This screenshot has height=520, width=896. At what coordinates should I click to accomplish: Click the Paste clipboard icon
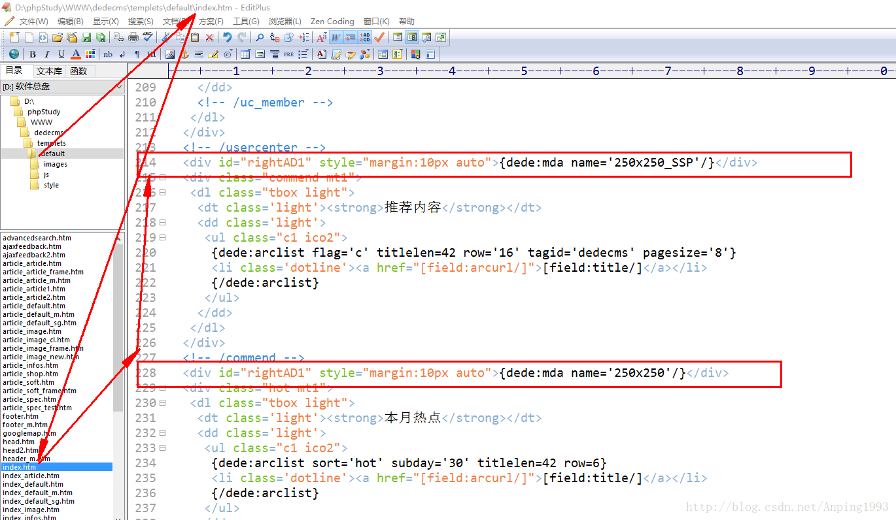(195, 37)
